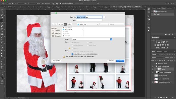Select the Crop tool in the toolbar
Viewport: 176px width, 99px height.
point(2,21)
